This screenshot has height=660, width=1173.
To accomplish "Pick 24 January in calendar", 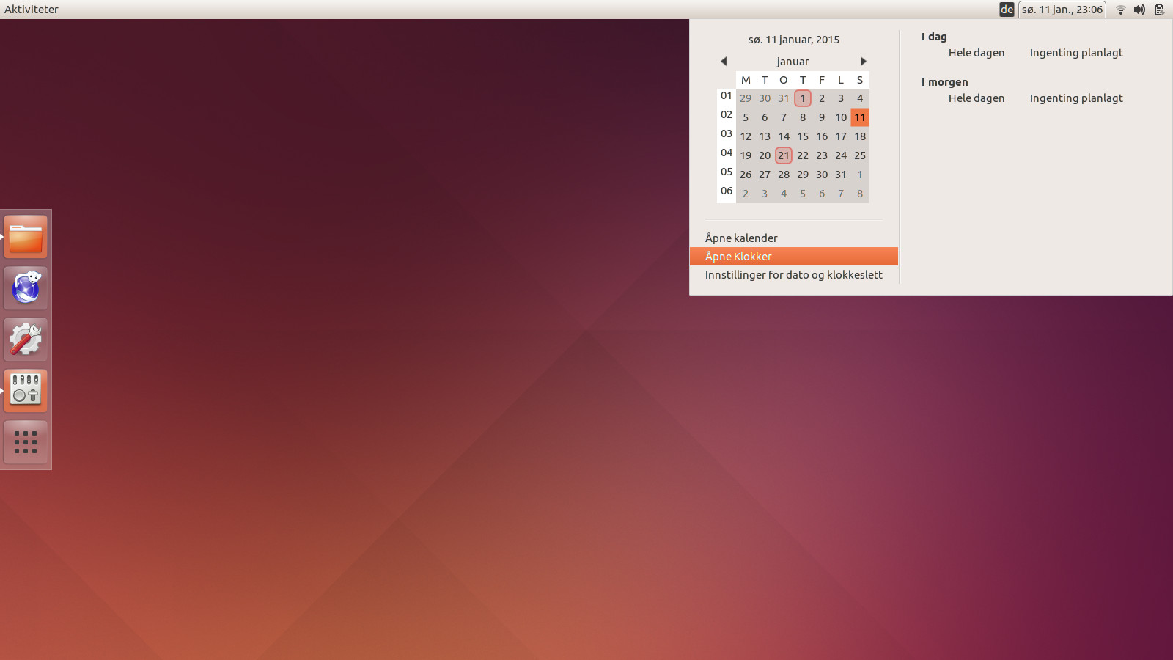I will tap(841, 155).
